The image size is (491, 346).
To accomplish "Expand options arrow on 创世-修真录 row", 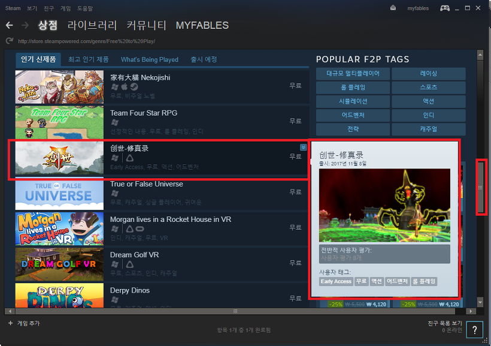I will tap(303, 147).
